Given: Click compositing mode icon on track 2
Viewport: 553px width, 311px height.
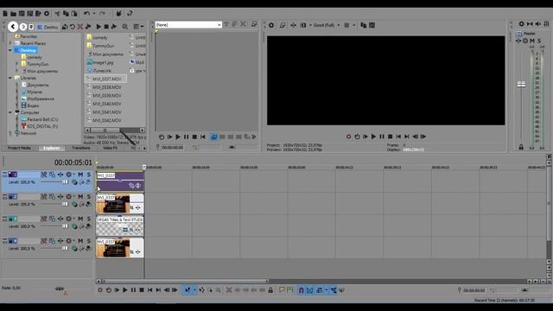Looking at the screenshot, I should click(x=74, y=204).
